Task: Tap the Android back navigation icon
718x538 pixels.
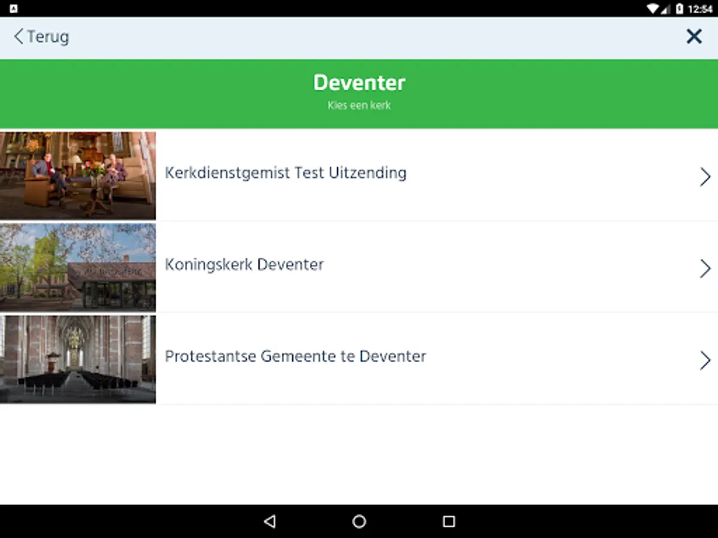Action: 270,521
